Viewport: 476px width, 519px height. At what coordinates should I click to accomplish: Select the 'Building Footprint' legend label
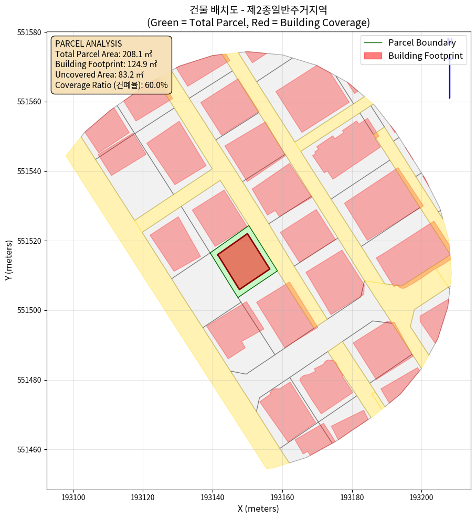pos(425,56)
